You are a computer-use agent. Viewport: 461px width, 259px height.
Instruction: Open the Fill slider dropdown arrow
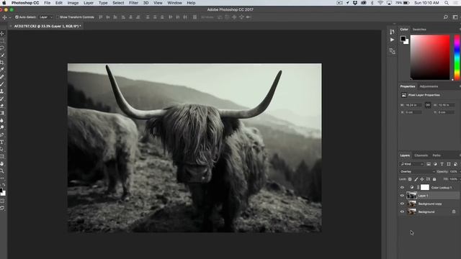coord(460,179)
